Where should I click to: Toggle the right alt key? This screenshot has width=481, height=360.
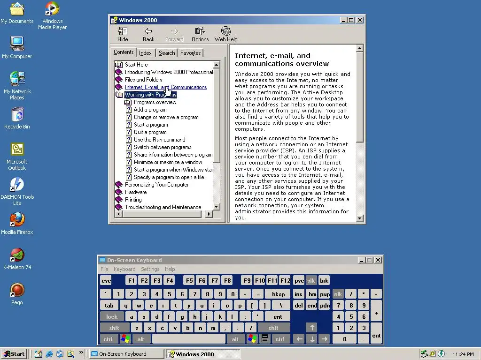point(235,339)
